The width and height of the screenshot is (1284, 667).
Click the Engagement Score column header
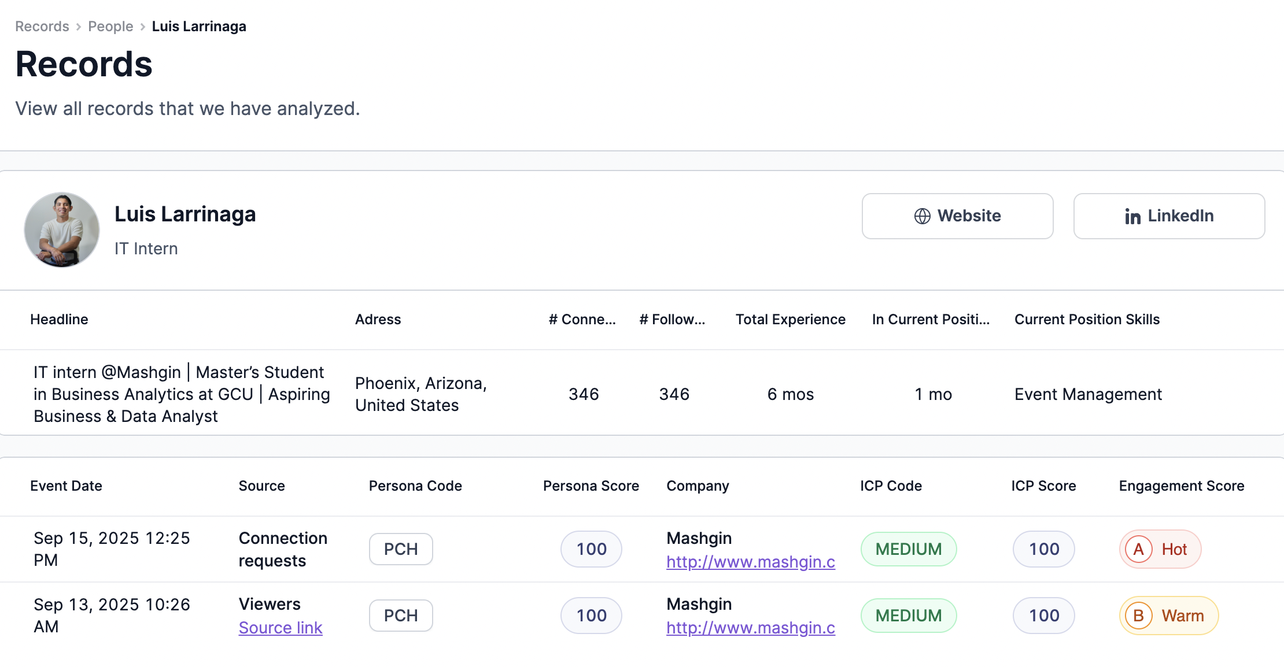point(1181,486)
